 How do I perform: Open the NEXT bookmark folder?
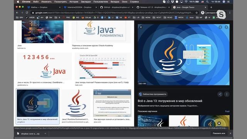pos(157,17)
